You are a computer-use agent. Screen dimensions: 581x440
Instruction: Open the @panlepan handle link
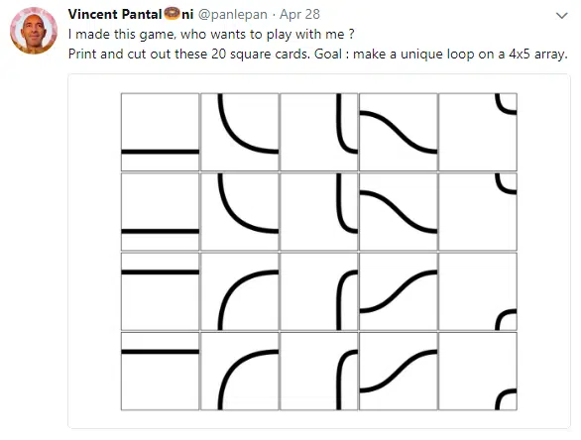(x=233, y=15)
